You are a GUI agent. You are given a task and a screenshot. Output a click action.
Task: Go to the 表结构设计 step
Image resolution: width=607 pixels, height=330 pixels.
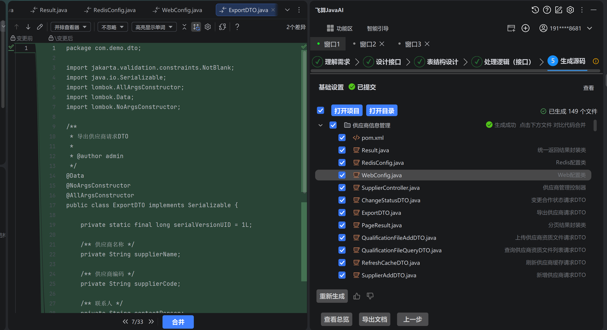click(x=437, y=62)
